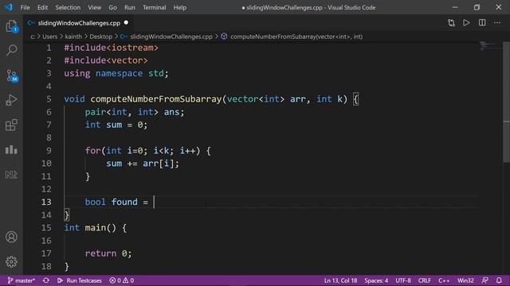Open the More Actions ellipsis menu
510x286 pixels.
tap(497, 23)
